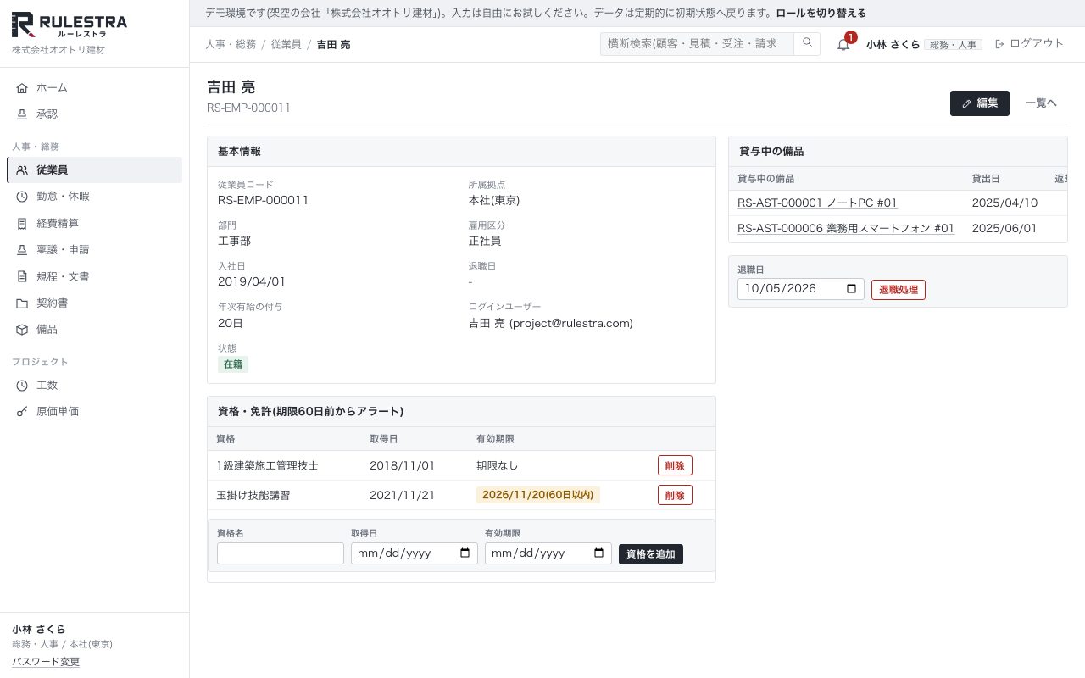The width and height of the screenshot is (1085, 678).
Task: Click the search magnifier button
Action: click(x=807, y=43)
